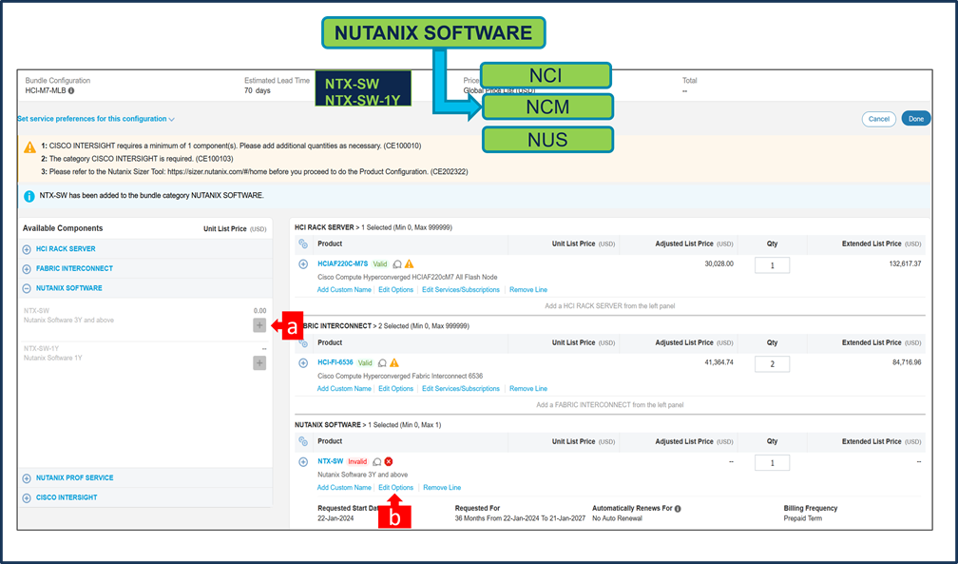This screenshot has height=564, width=958.
Task: Click Edit Options for HCI-FI-6536
Action: (396, 388)
